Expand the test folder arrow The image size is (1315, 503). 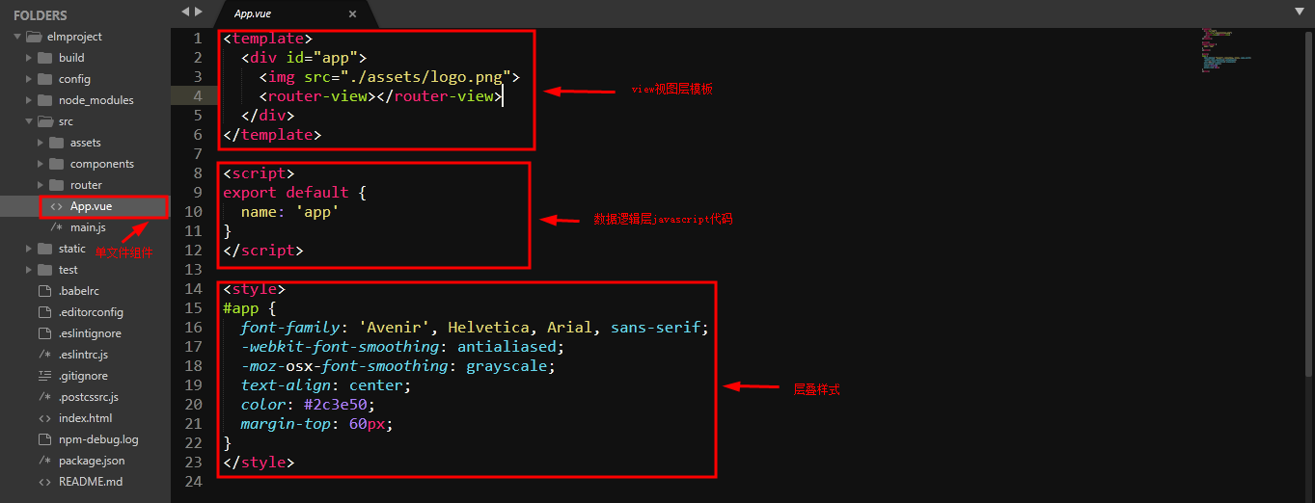click(29, 270)
